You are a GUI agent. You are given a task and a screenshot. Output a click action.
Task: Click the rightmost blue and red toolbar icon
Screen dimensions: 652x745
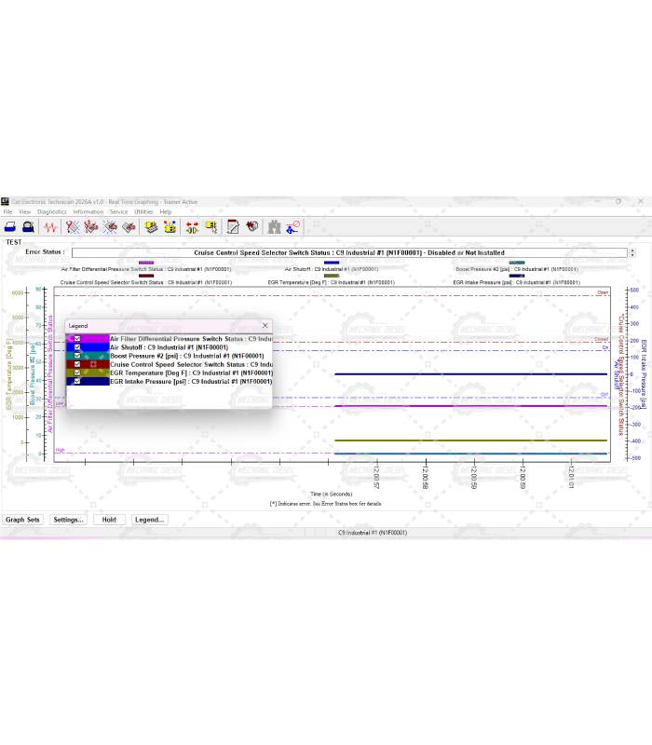(x=294, y=226)
